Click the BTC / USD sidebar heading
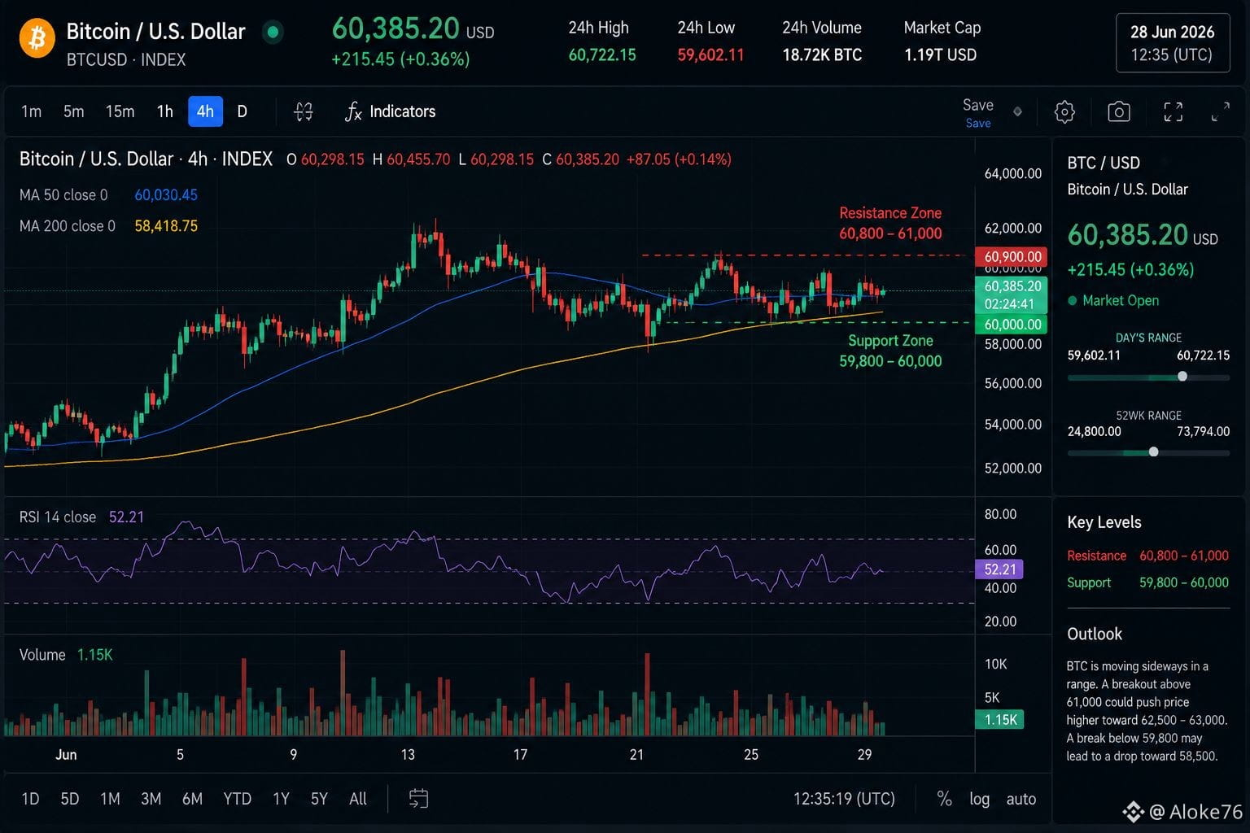This screenshot has height=833, width=1250. (1104, 163)
